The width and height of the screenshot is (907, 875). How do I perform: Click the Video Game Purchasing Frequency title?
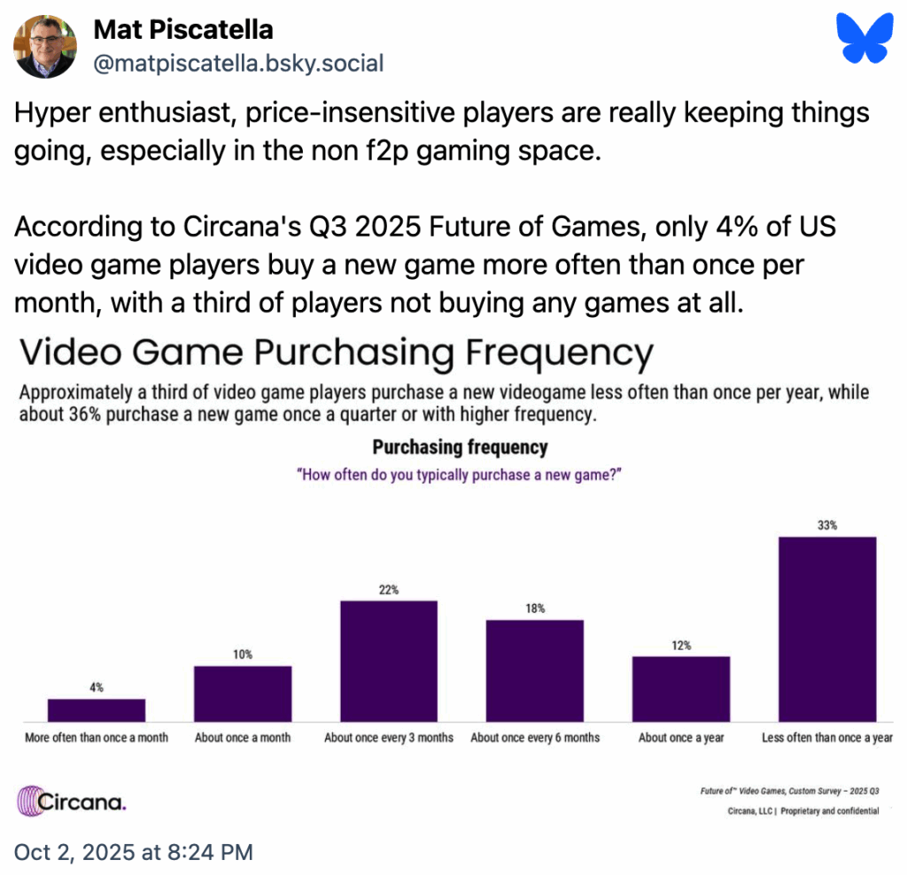click(x=337, y=353)
